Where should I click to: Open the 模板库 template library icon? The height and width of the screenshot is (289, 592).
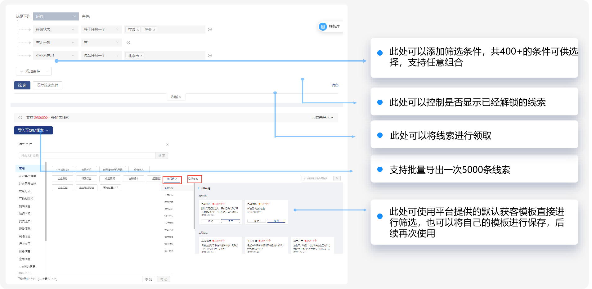click(x=323, y=27)
